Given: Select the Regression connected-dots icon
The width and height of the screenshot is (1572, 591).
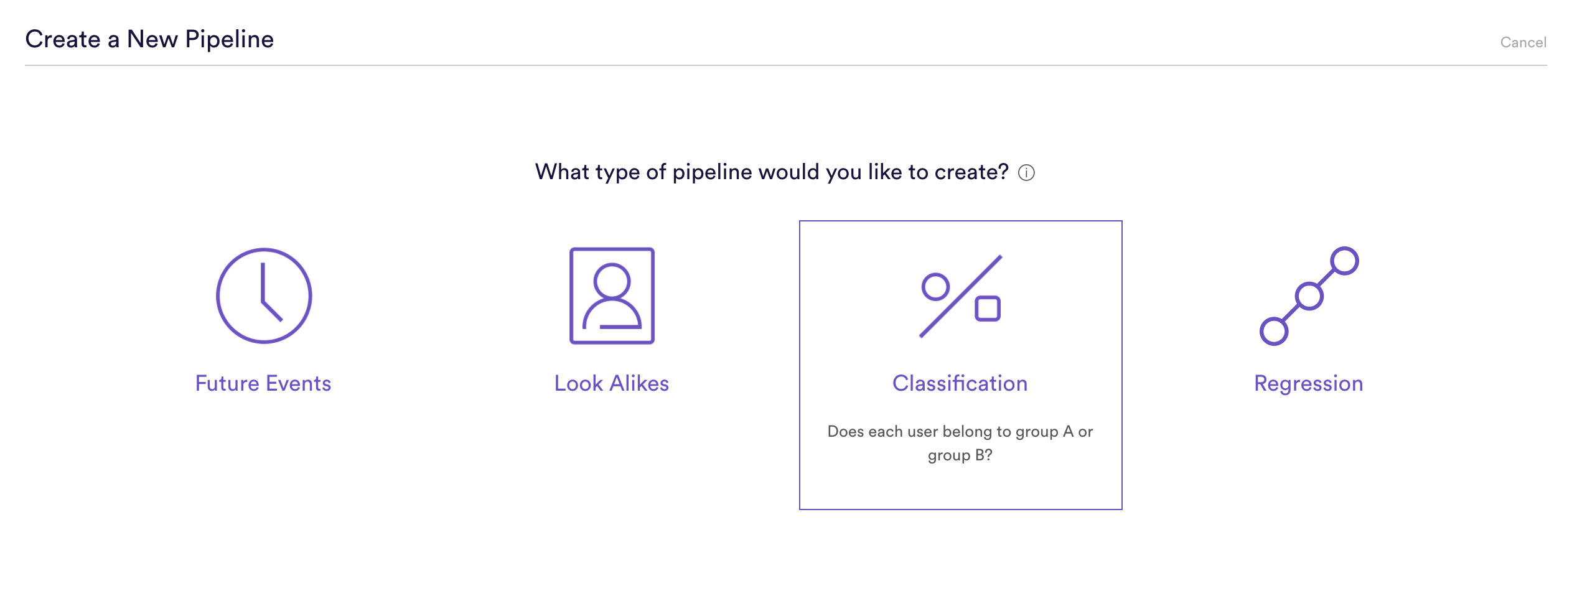Looking at the screenshot, I should (1309, 295).
